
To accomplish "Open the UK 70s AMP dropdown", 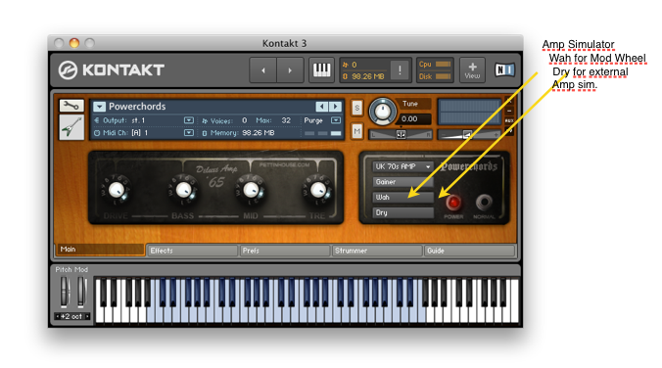I will point(402,166).
